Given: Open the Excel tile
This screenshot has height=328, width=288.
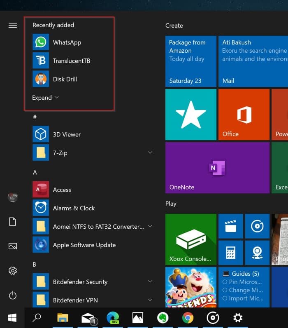Looking at the screenshot, I should click(x=280, y=168).
